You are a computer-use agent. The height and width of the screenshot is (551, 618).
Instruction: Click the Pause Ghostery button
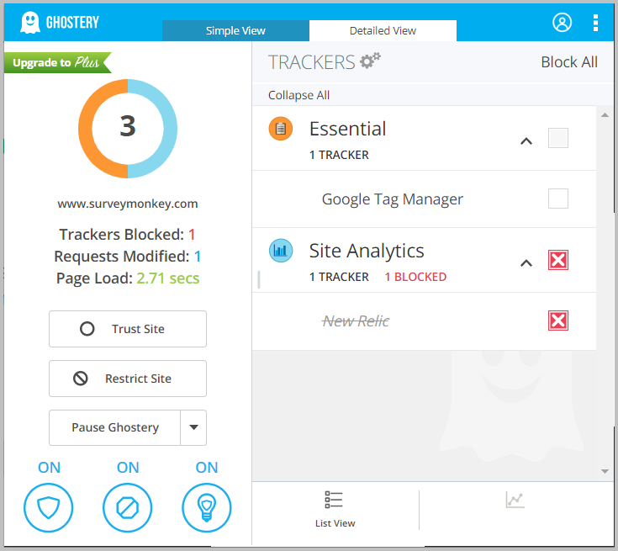(114, 427)
